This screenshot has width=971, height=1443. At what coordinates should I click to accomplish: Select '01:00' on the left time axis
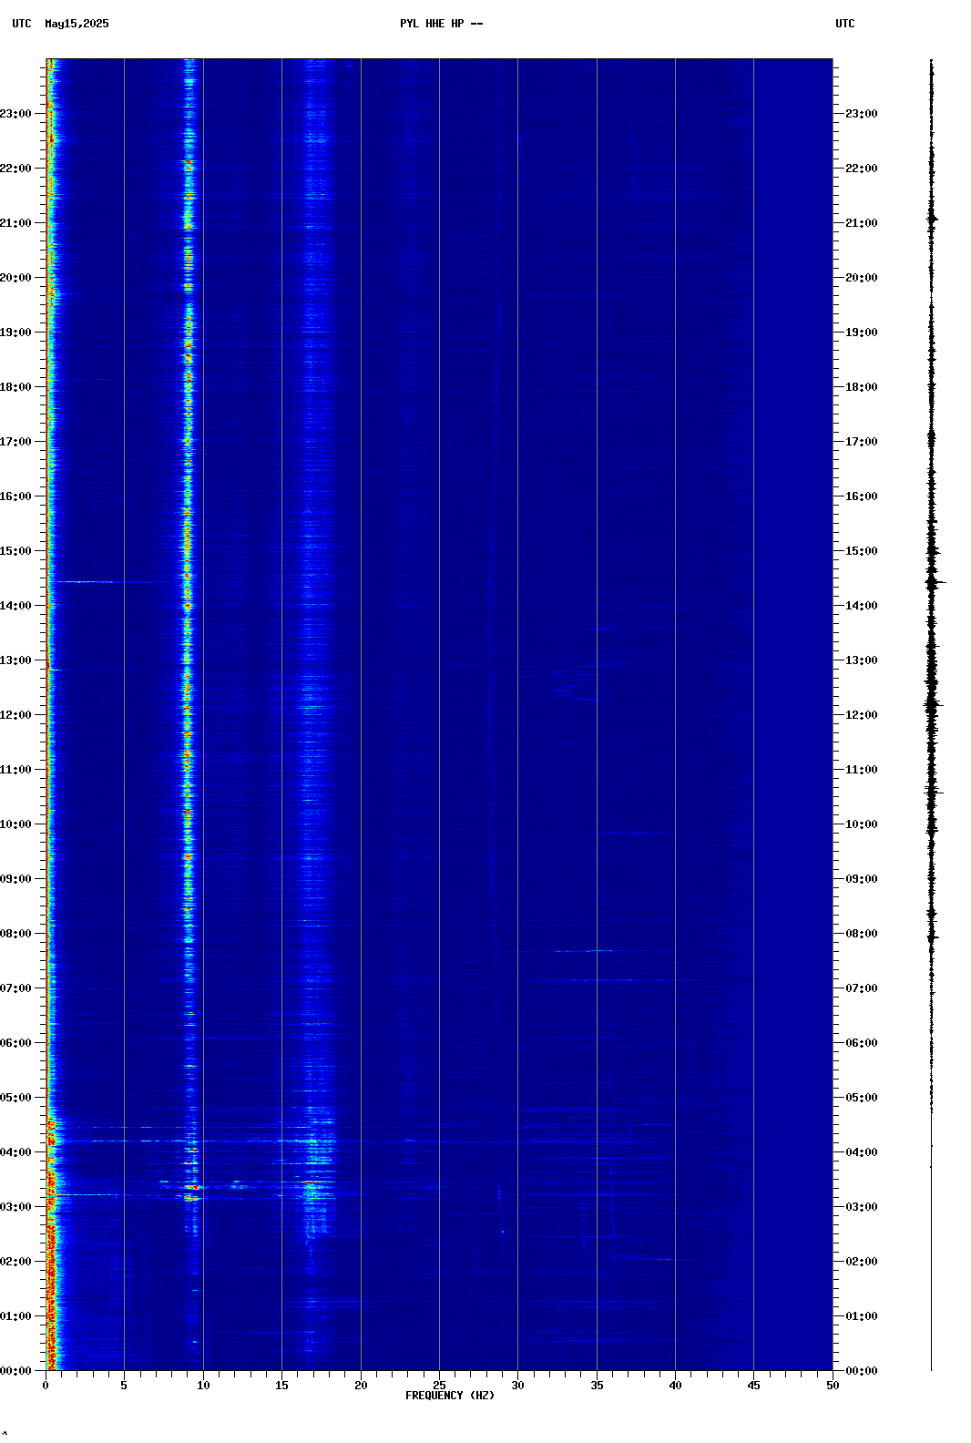tap(15, 1316)
